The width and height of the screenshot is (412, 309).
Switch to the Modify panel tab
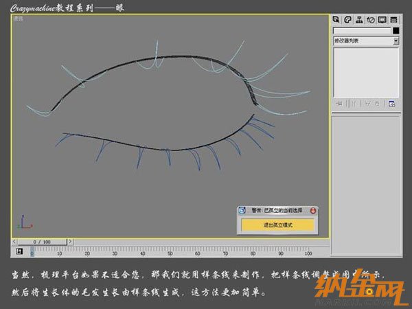pos(347,20)
